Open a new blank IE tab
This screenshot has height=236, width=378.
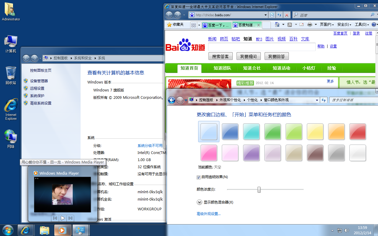click(266, 25)
